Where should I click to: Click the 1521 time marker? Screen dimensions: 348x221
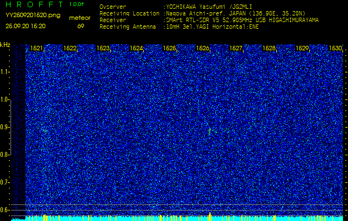(x=37, y=49)
